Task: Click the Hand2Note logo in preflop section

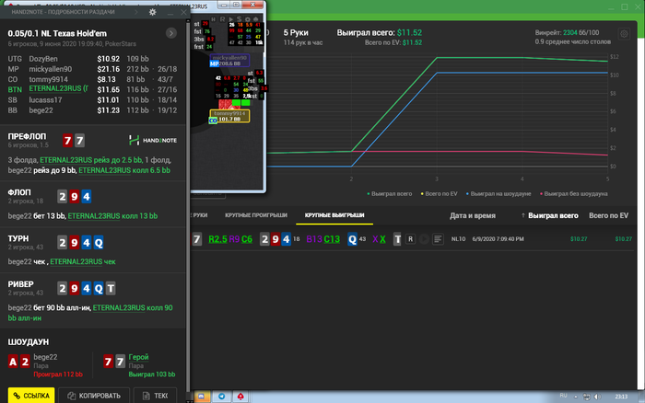Action: click(x=153, y=140)
